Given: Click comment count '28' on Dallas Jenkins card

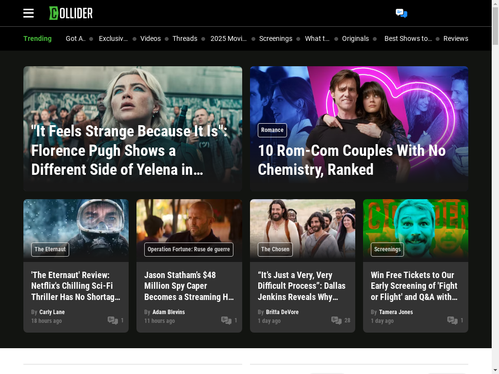Looking at the screenshot, I should [347, 320].
